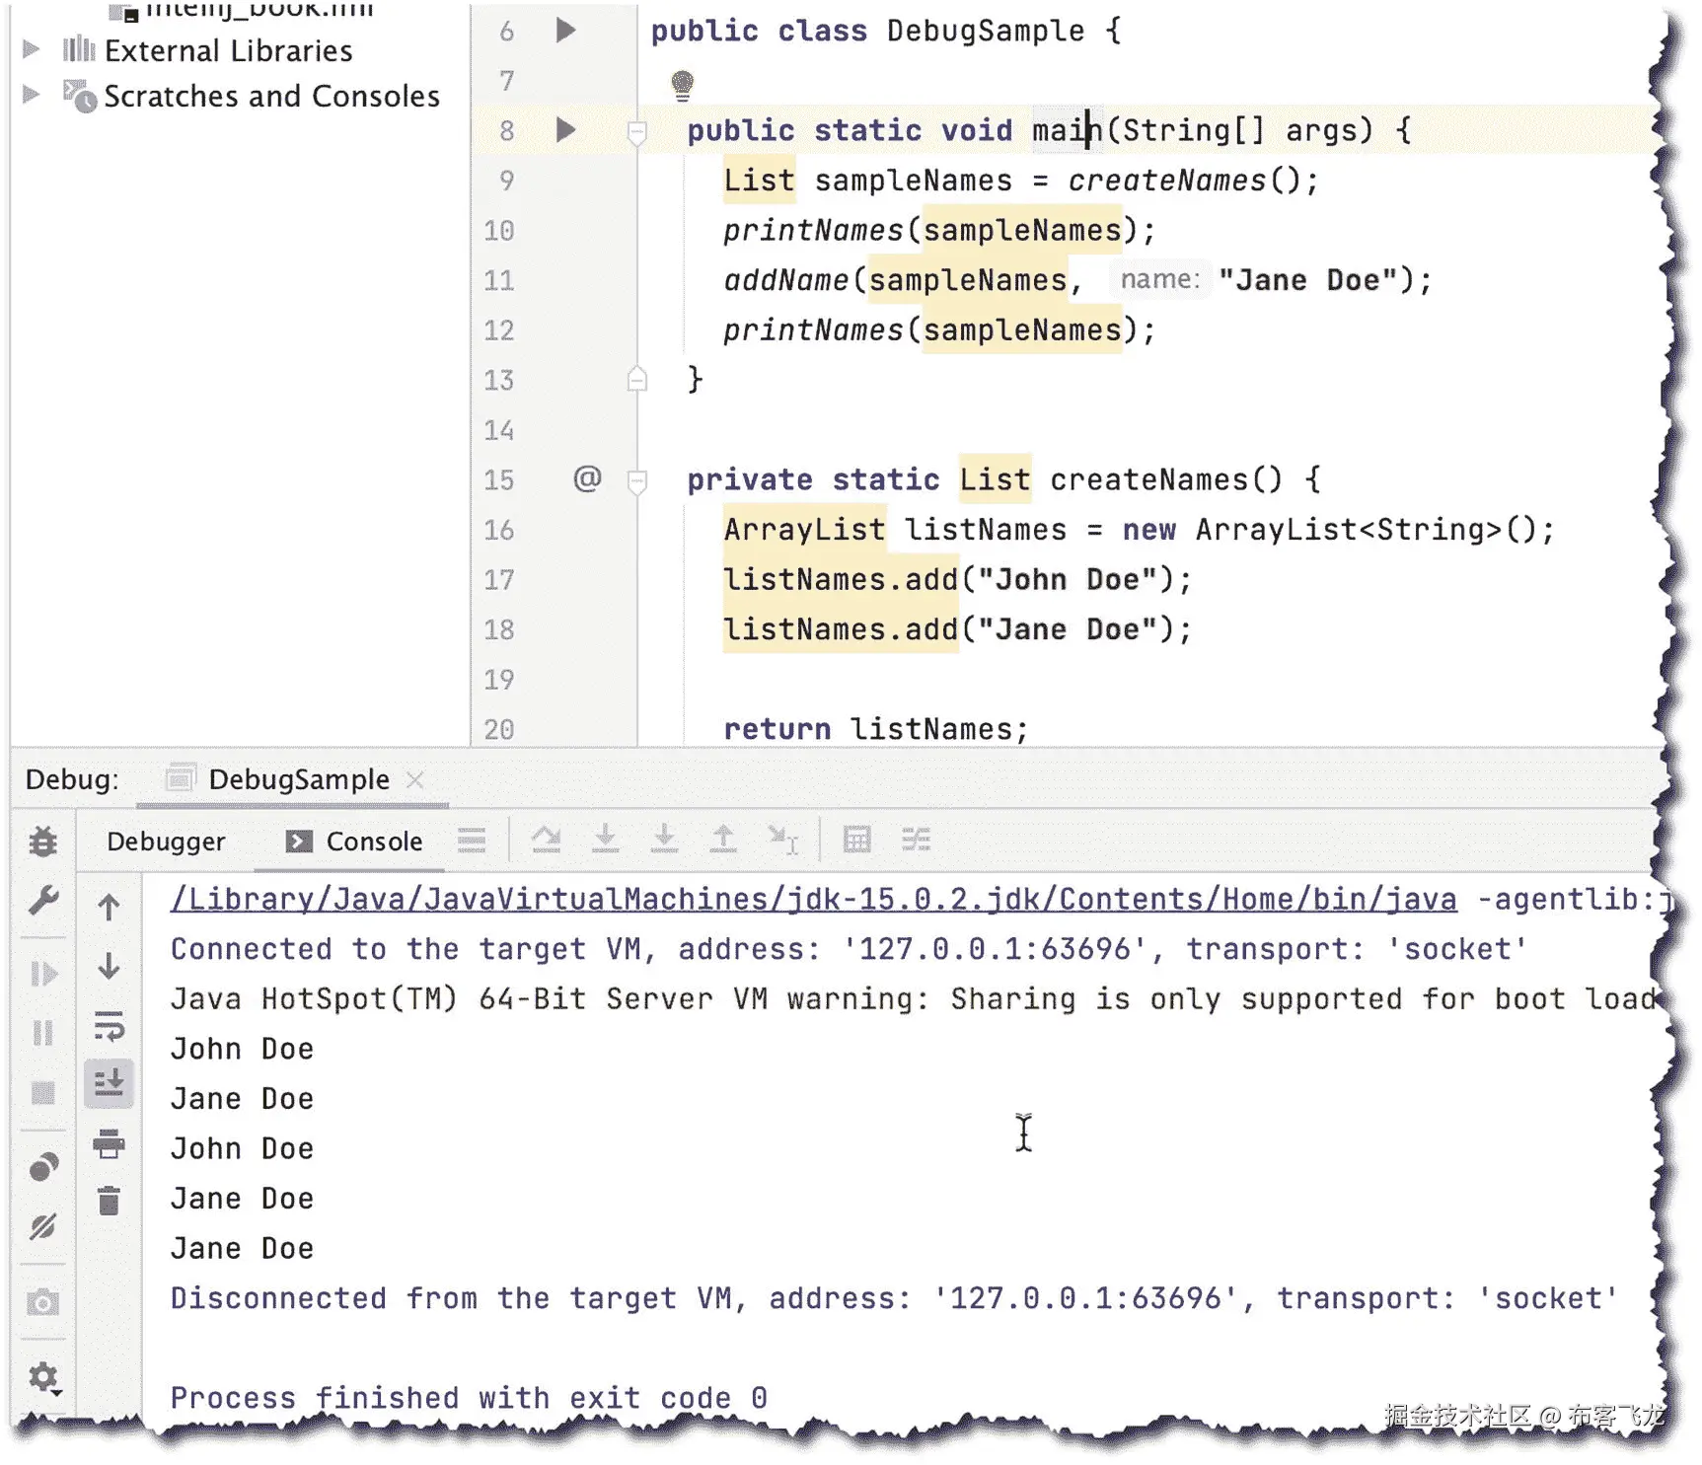Run main method from line 8 gutter

click(x=565, y=129)
